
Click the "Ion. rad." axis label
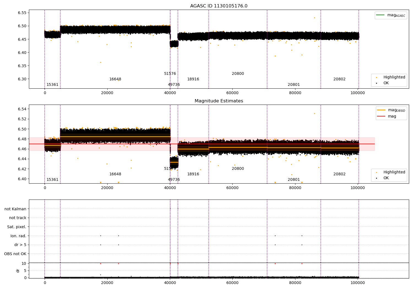18,236
